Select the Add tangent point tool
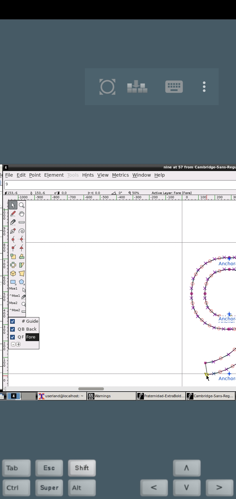Viewport: 236px width, 499px height. (22, 248)
